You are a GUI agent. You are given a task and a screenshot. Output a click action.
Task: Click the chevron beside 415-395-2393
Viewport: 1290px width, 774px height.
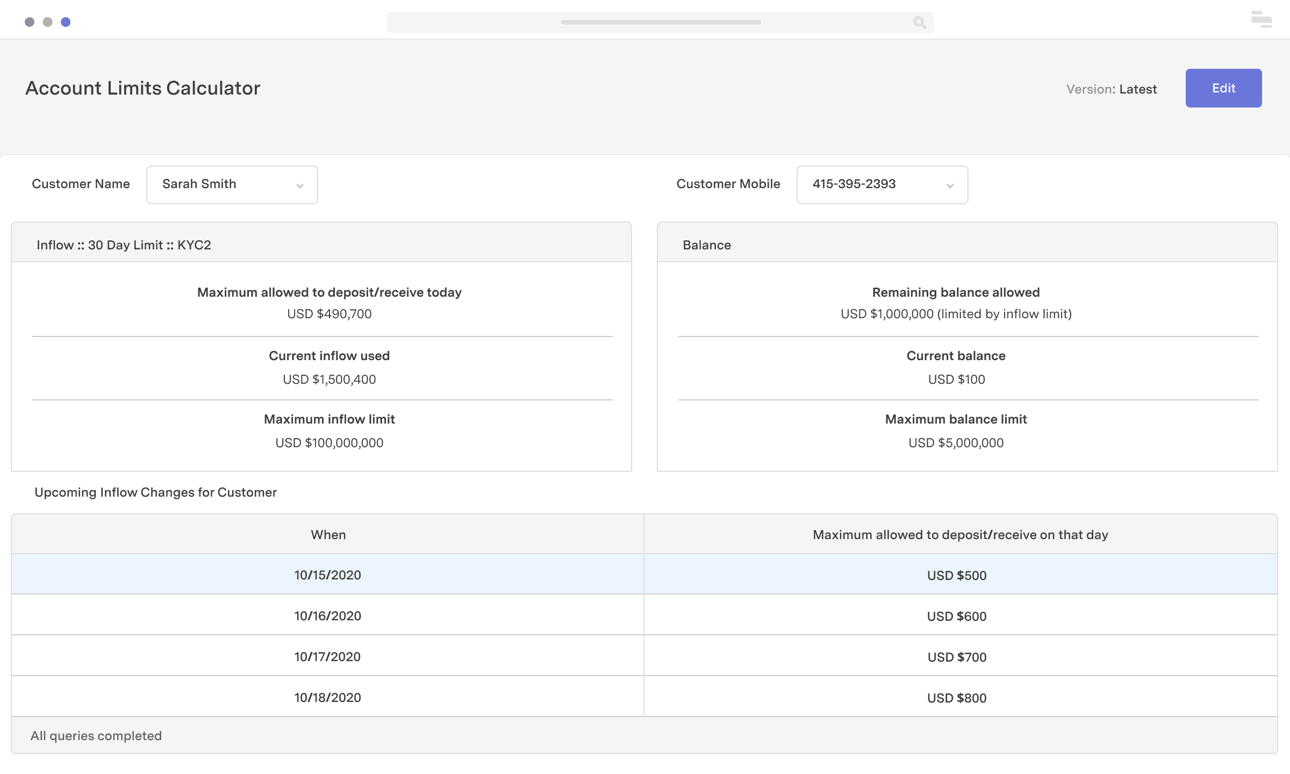(950, 186)
